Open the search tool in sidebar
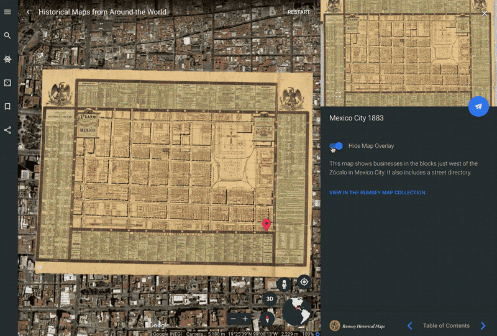497x336 pixels. coord(7,35)
